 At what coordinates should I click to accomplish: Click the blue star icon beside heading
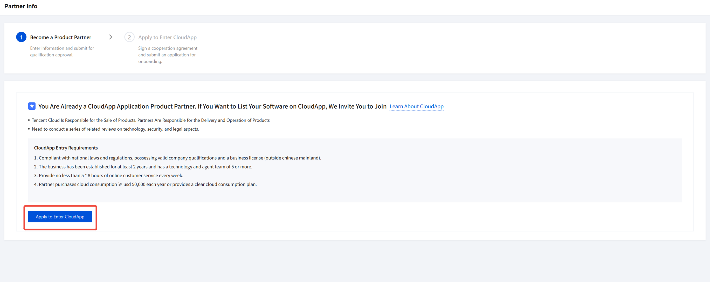click(x=32, y=106)
